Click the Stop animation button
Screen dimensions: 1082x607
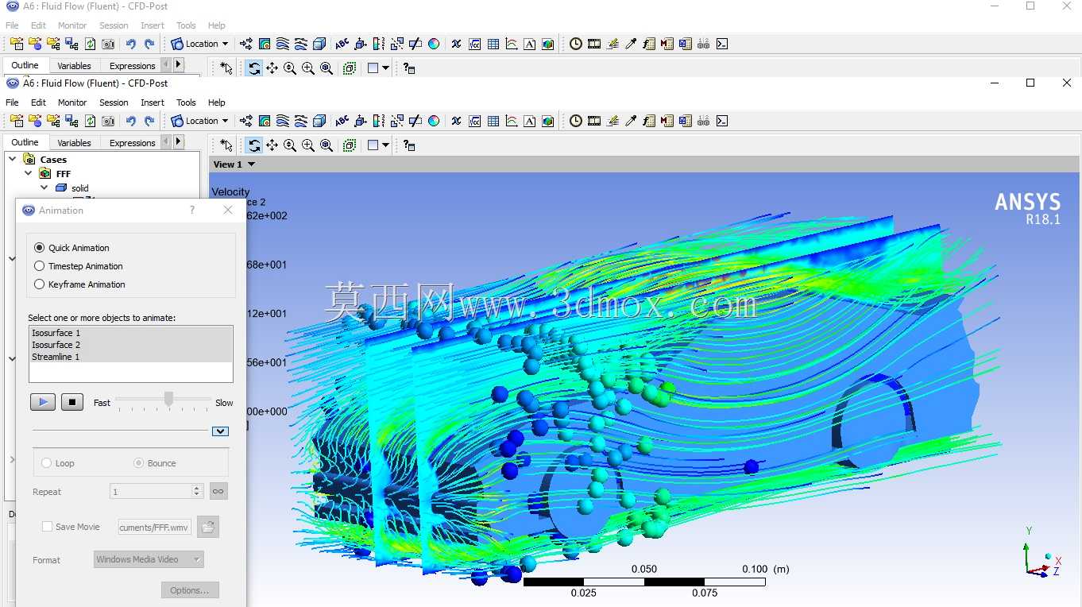(x=72, y=402)
